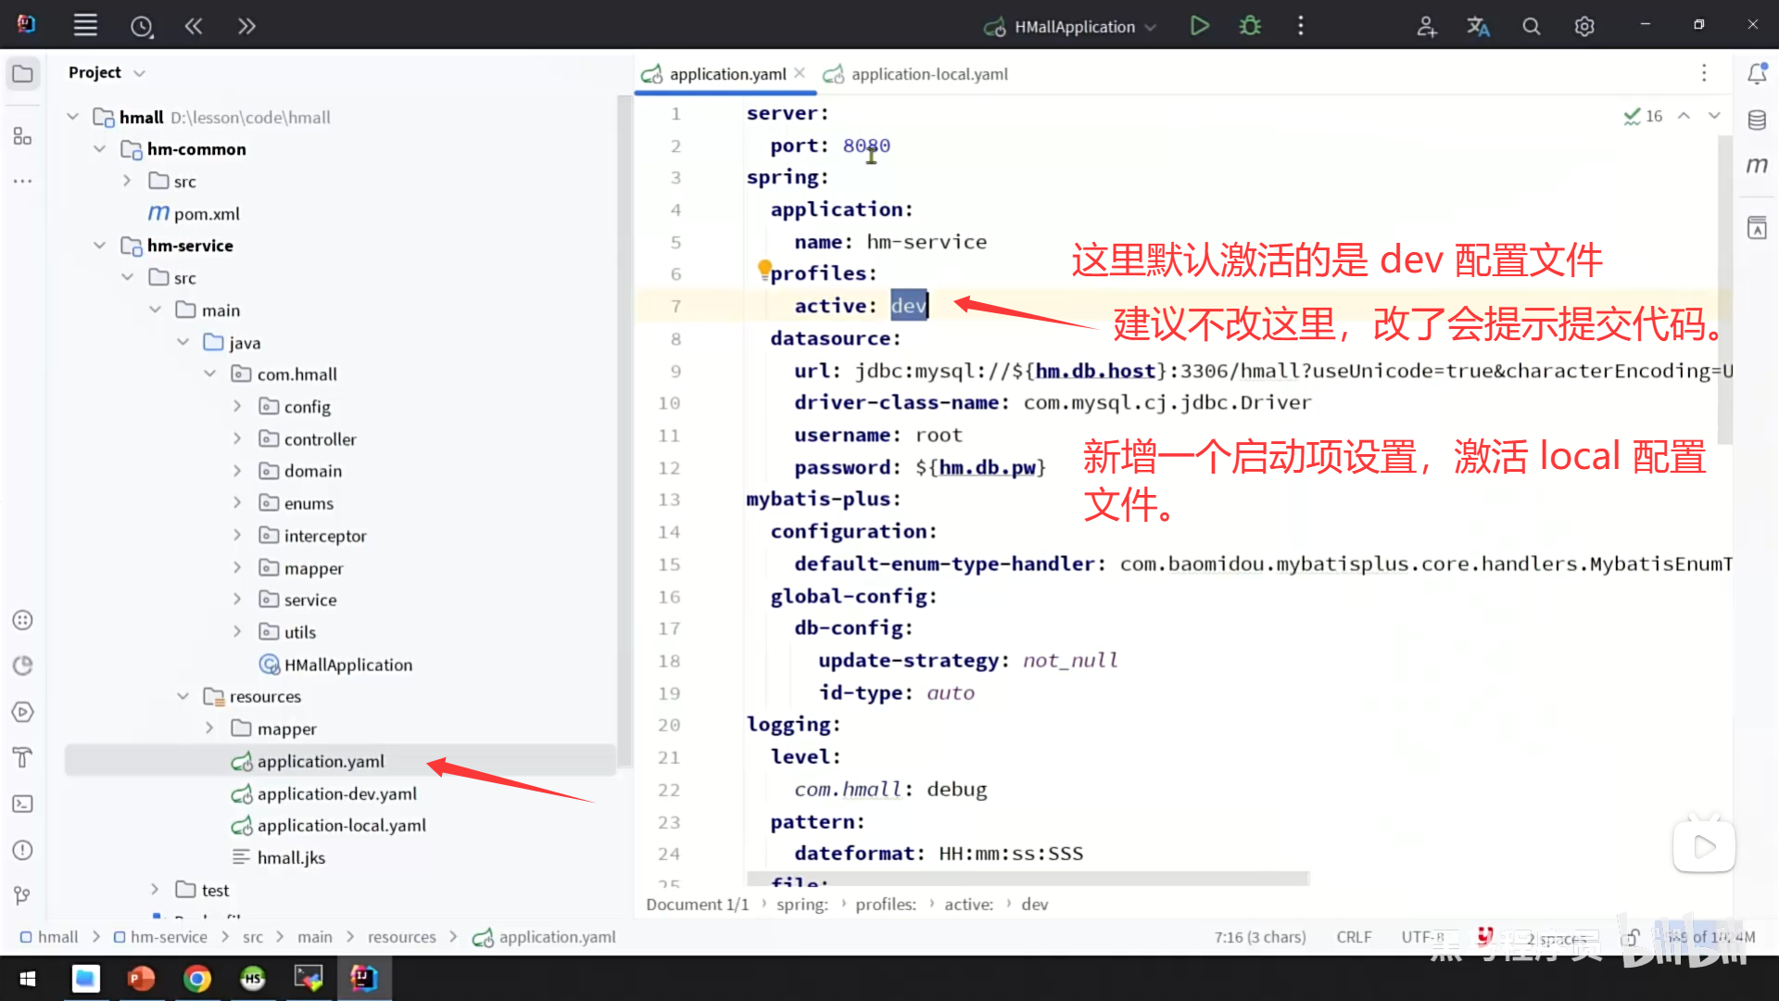Toggle the read-only lock in status bar
The width and height of the screenshot is (1779, 1001).
pos(1632,937)
